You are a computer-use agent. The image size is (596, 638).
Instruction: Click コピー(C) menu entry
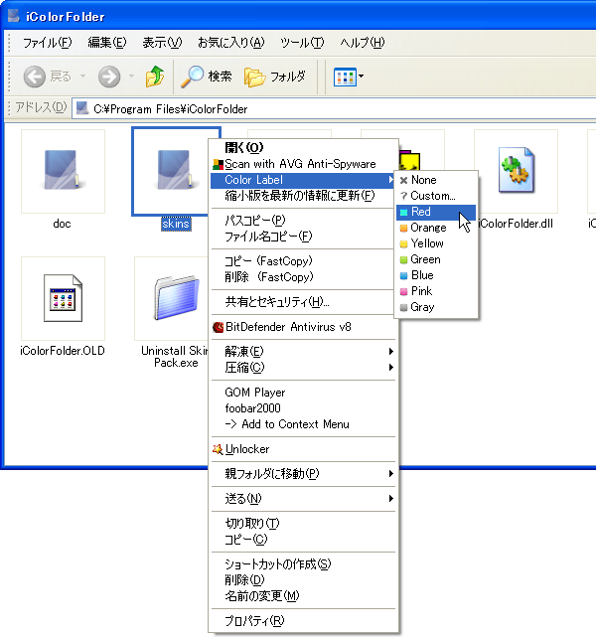[304, 540]
